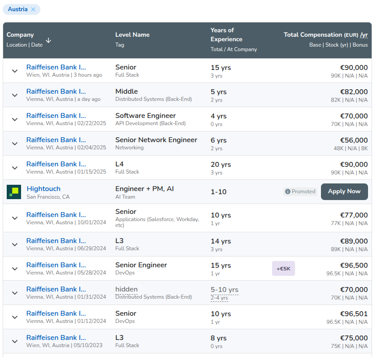
Task: Expand the Senior Network Engineer row
Action: click(x=15, y=144)
